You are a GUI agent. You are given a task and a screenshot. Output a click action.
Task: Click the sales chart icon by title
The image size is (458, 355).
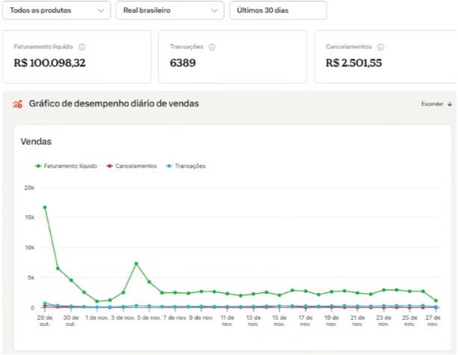(x=17, y=104)
